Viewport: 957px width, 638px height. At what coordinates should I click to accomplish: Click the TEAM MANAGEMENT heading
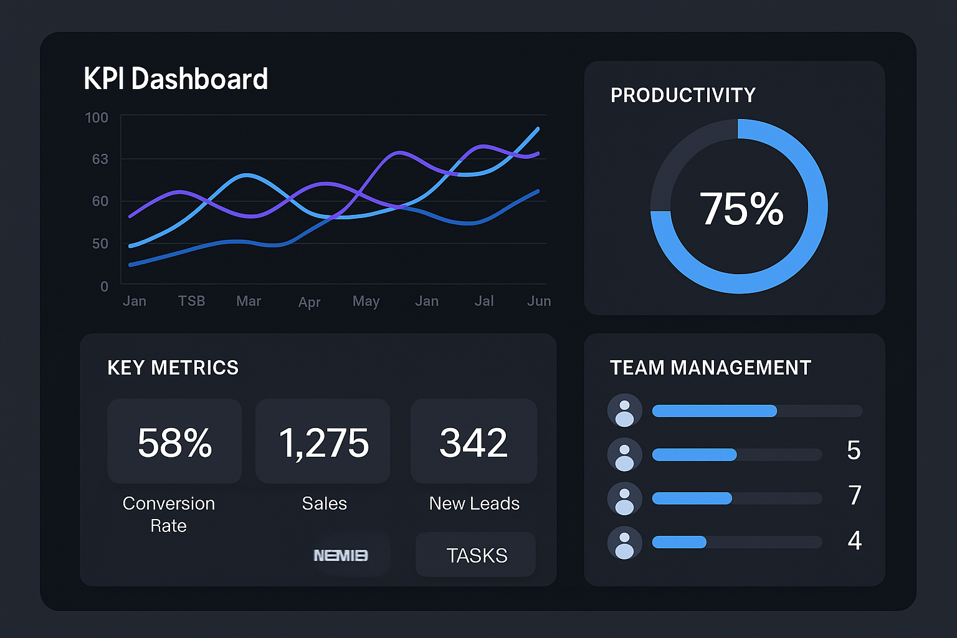click(x=710, y=368)
